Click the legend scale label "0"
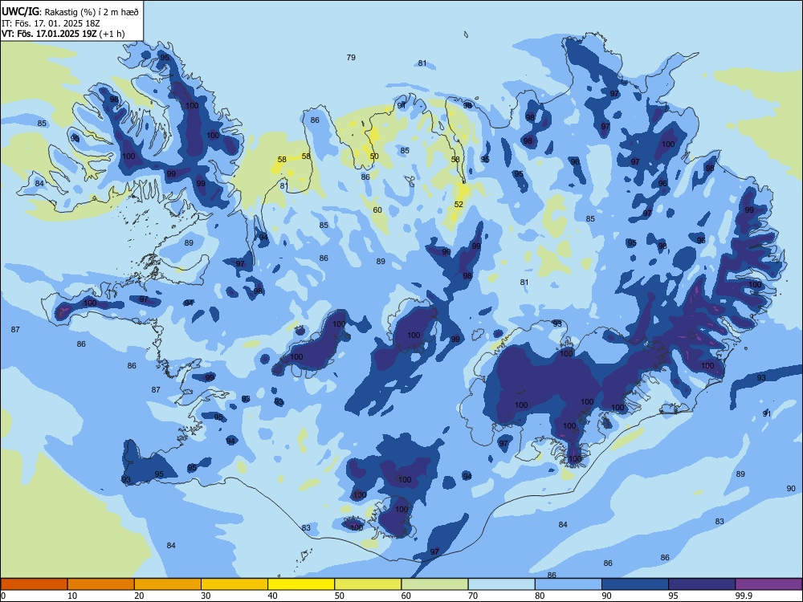The height and width of the screenshot is (602, 803). [x=3, y=596]
